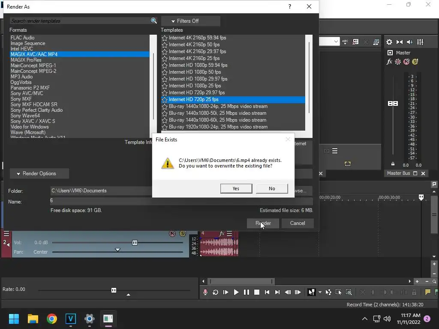Click the Master fader lock icon
This screenshot has height=329, width=439.
pyautogui.click(x=393, y=164)
